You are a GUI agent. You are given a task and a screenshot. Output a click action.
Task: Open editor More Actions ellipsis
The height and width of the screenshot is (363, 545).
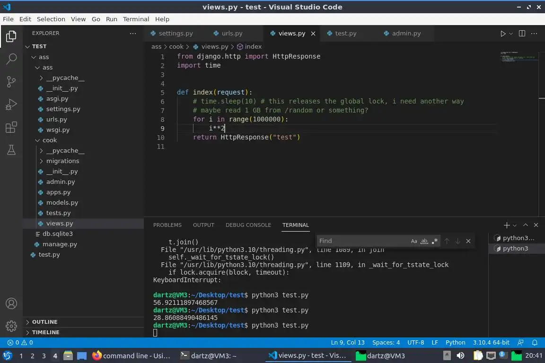click(534, 34)
